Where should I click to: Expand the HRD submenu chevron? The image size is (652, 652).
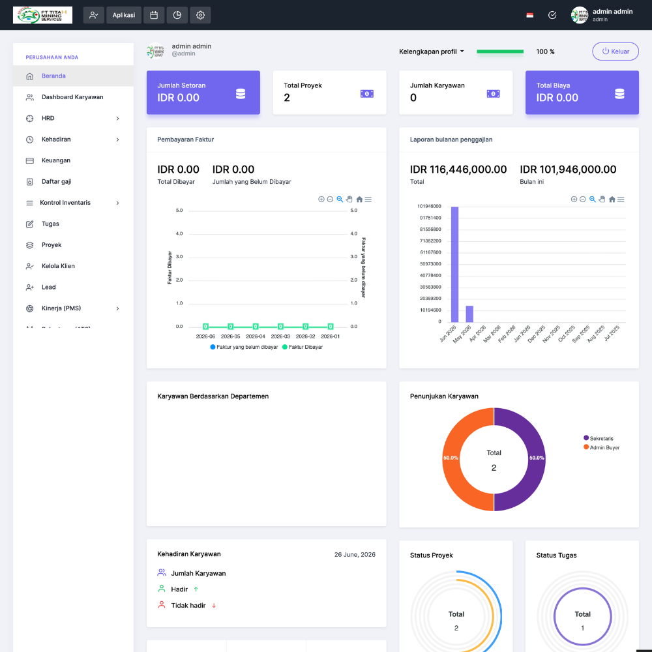tap(117, 119)
